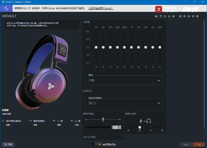The width and height of the screenshot is (207, 148).
Task: Click the 0 value field under 16K
Action: point(160,67)
